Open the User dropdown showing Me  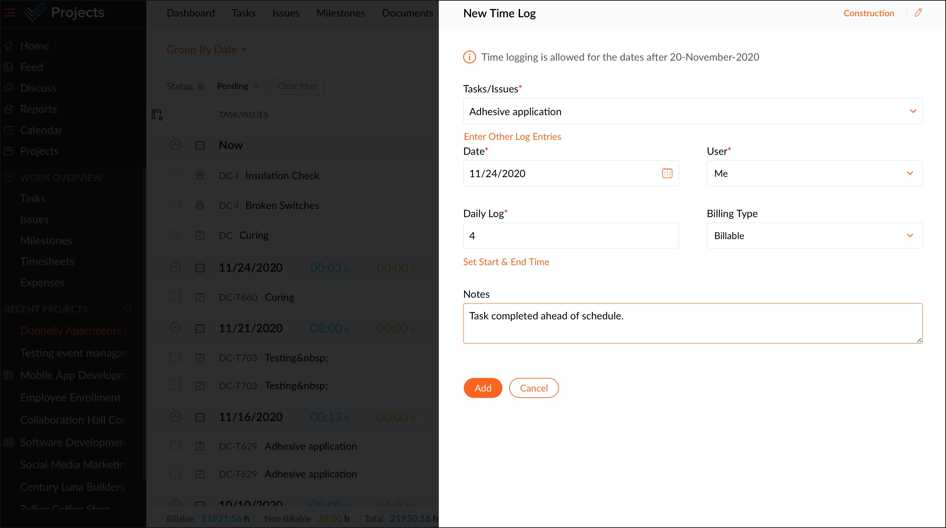(814, 173)
